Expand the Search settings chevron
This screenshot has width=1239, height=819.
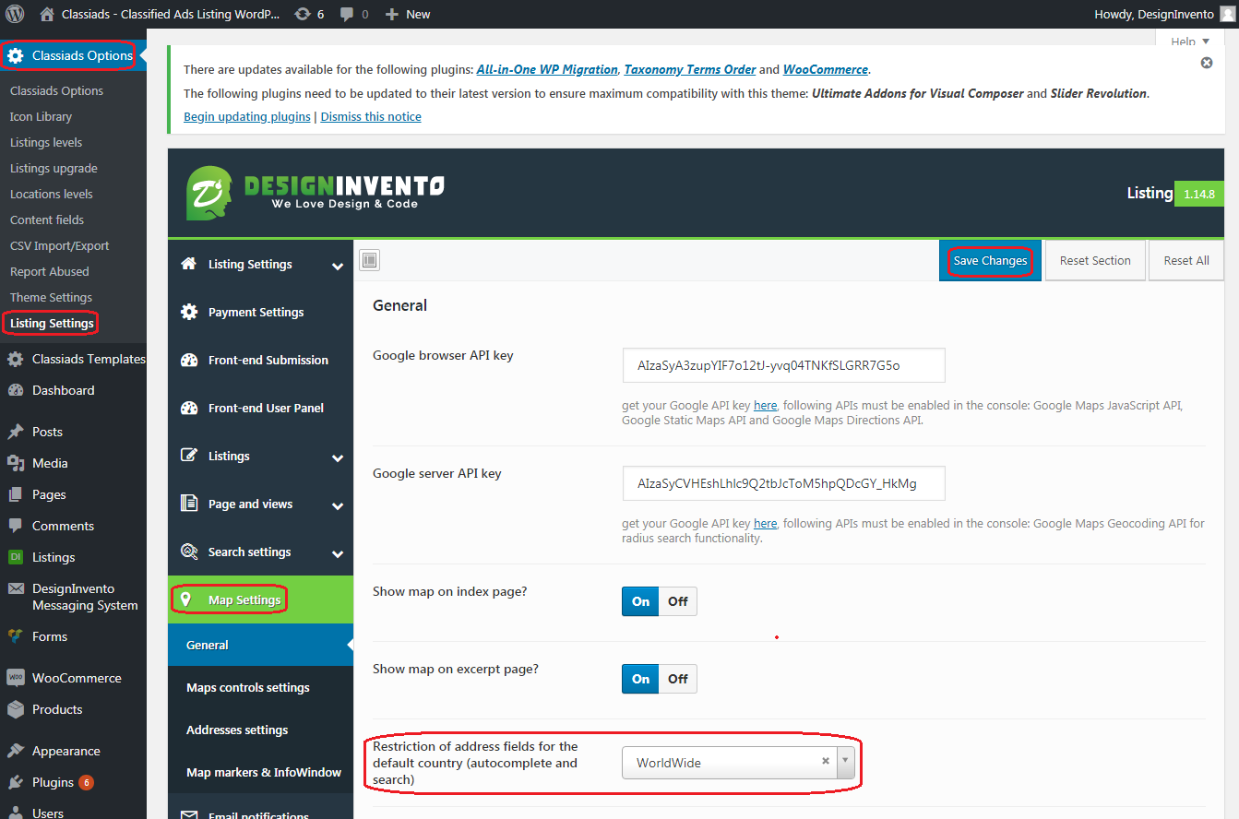click(x=338, y=554)
